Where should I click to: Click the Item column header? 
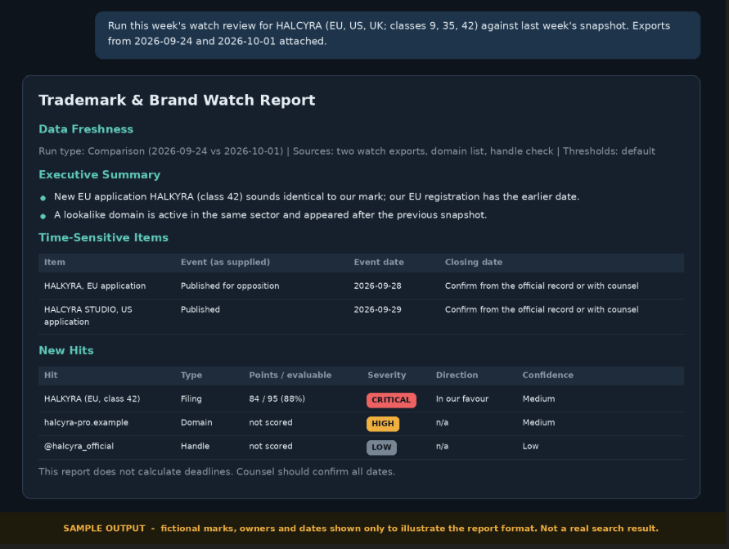(54, 262)
